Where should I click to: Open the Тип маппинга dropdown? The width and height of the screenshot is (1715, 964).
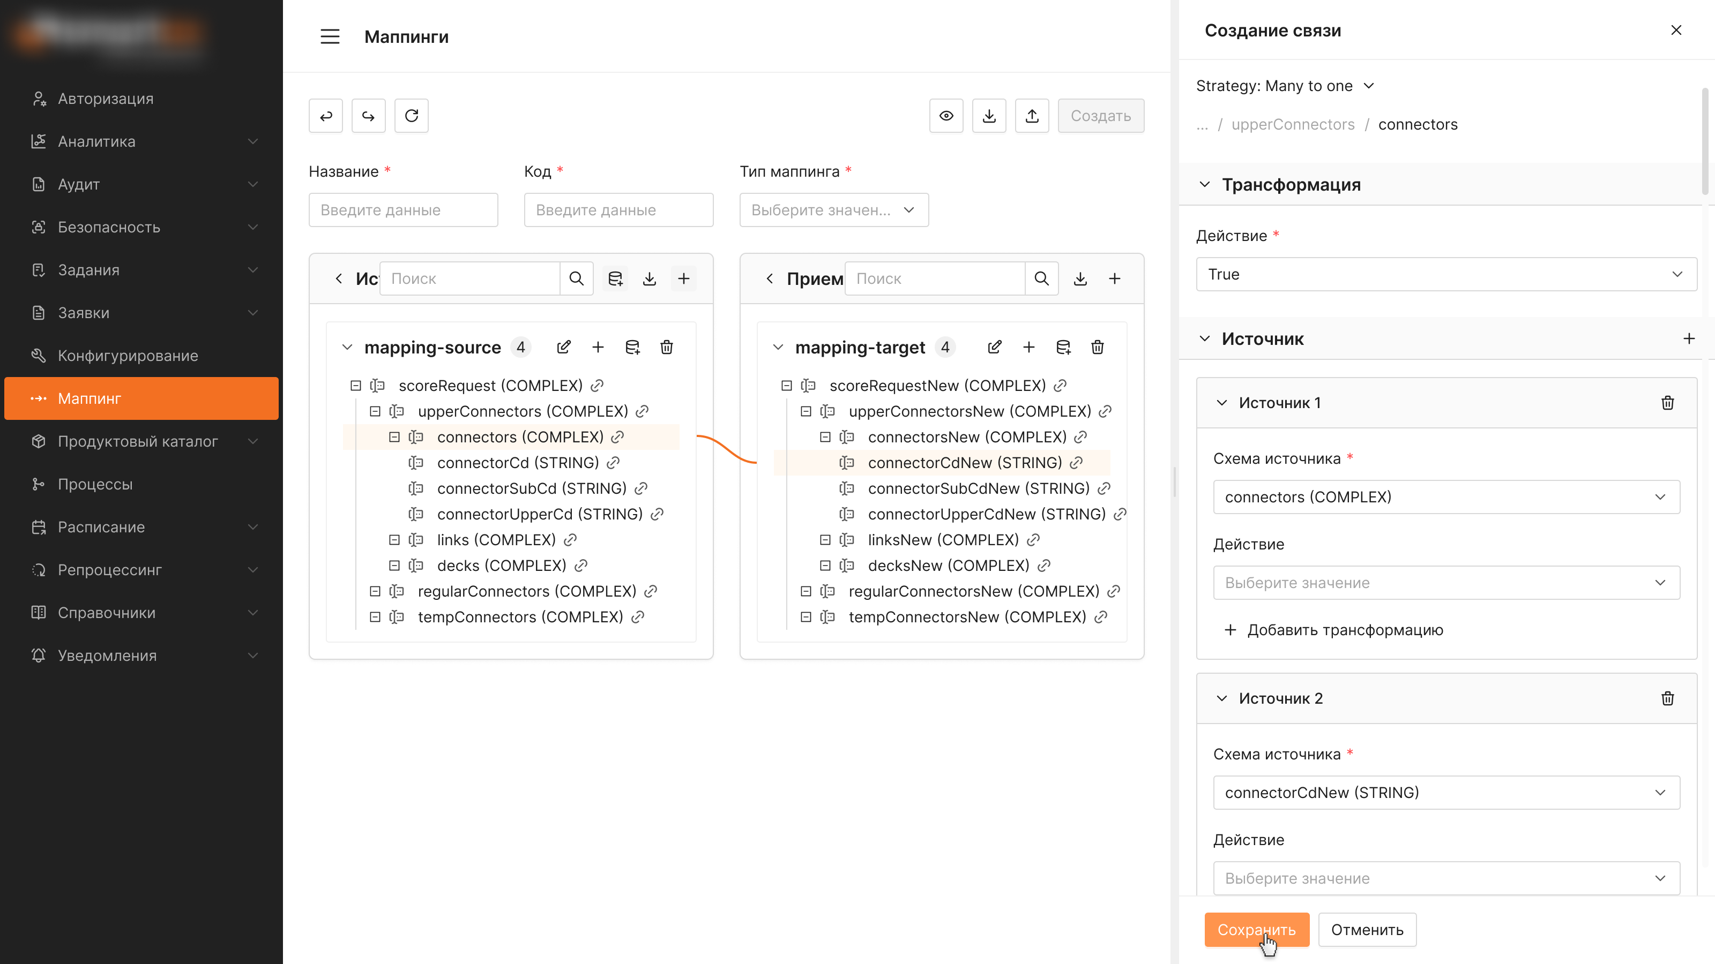[834, 210]
